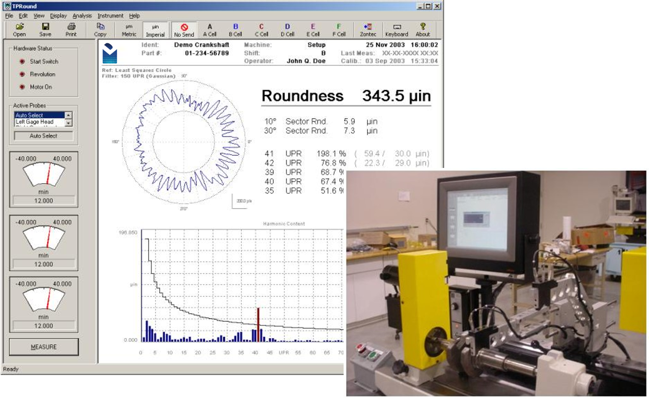Select the A Cell button
Viewport: 649px width, 399px height.
tap(210, 30)
